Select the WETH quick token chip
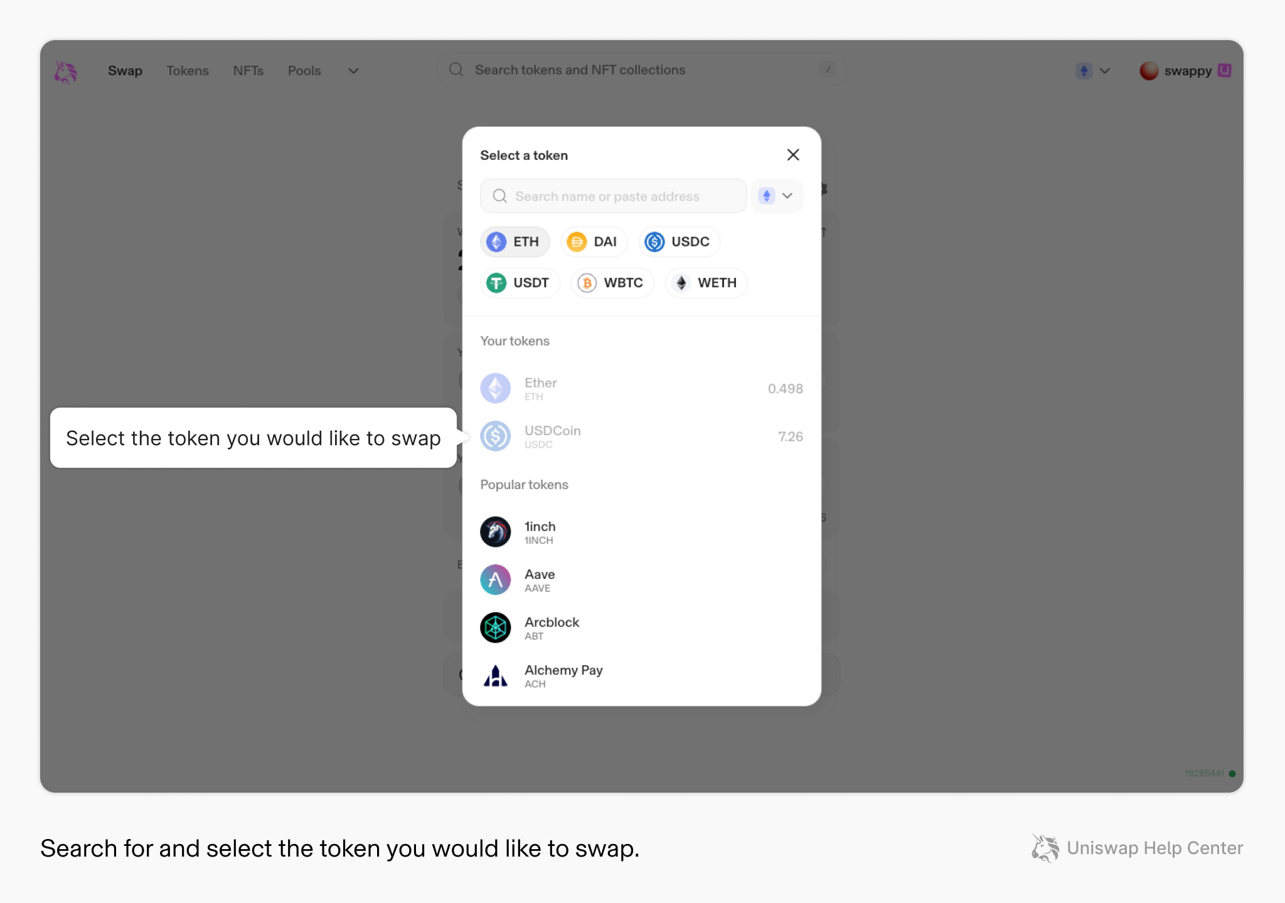 click(706, 283)
